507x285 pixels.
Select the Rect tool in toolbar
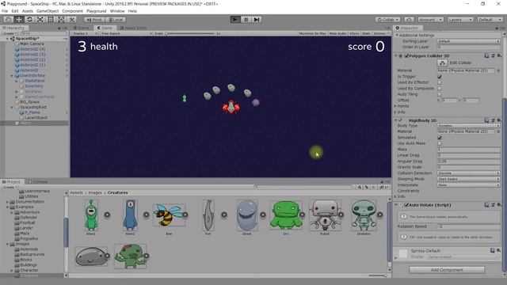(x=51, y=19)
